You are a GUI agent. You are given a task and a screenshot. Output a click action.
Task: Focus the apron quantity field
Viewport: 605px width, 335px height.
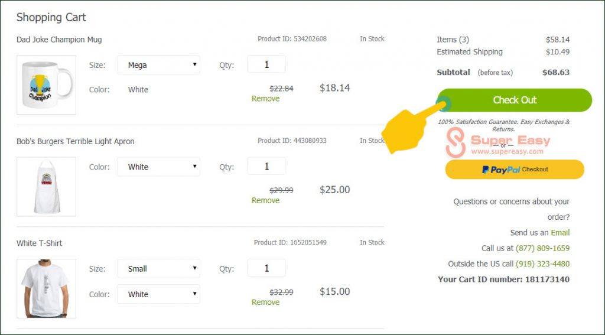pyautogui.click(x=266, y=166)
